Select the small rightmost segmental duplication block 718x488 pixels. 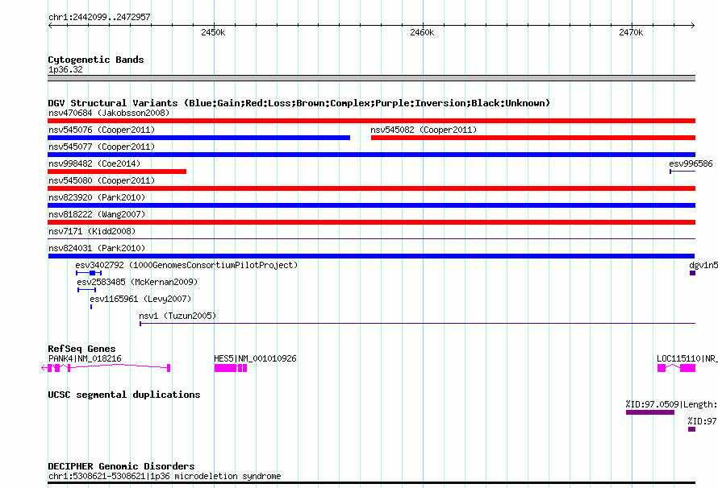pos(691,429)
